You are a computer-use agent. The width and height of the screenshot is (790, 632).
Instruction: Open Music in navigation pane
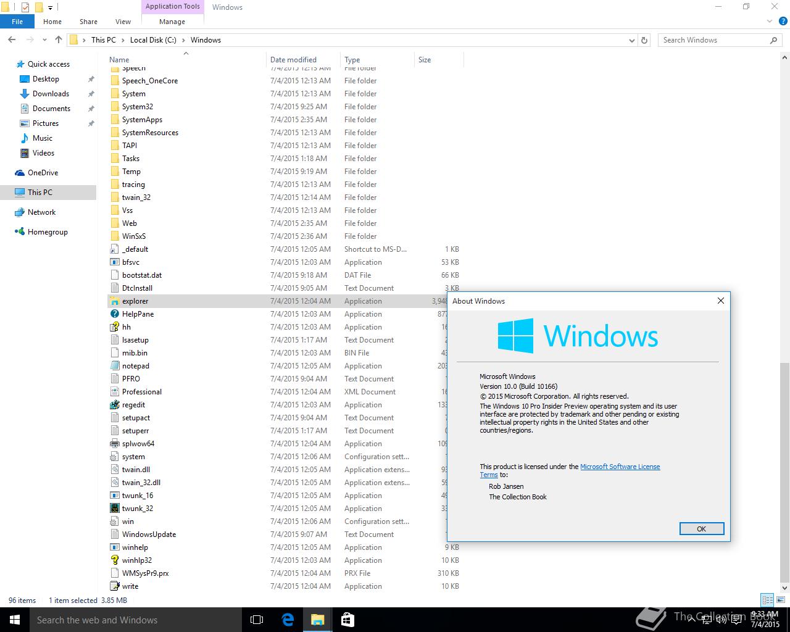click(x=43, y=138)
